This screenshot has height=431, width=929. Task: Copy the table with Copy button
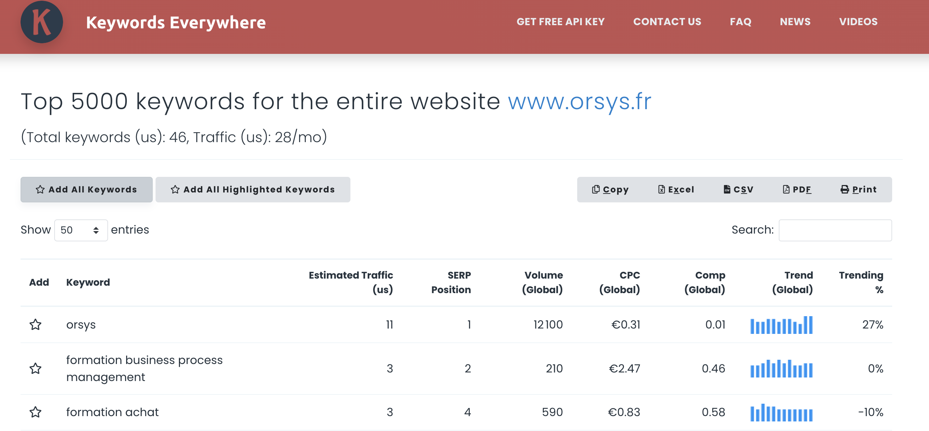pos(610,190)
